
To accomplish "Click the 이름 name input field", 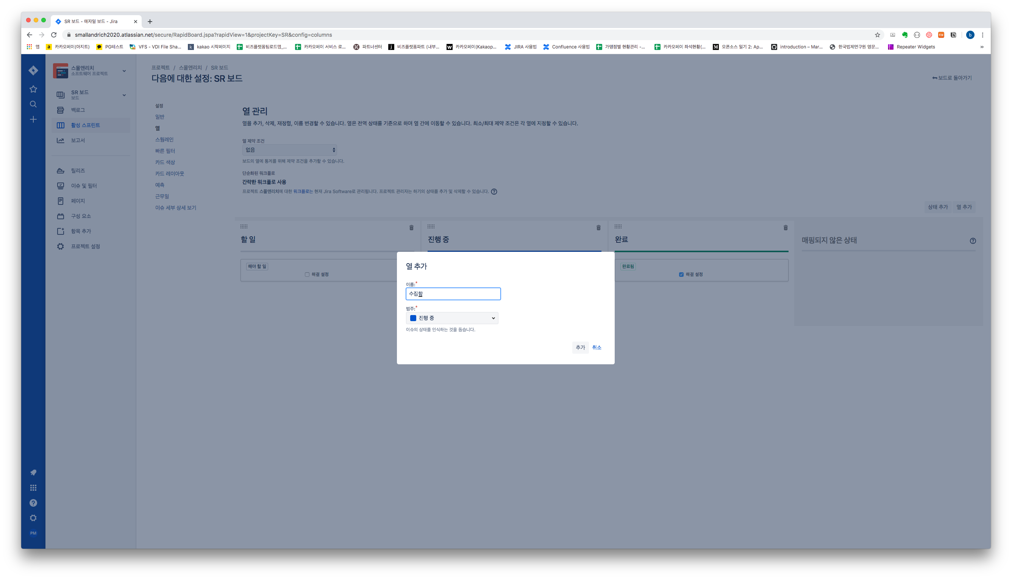I will [x=453, y=294].
